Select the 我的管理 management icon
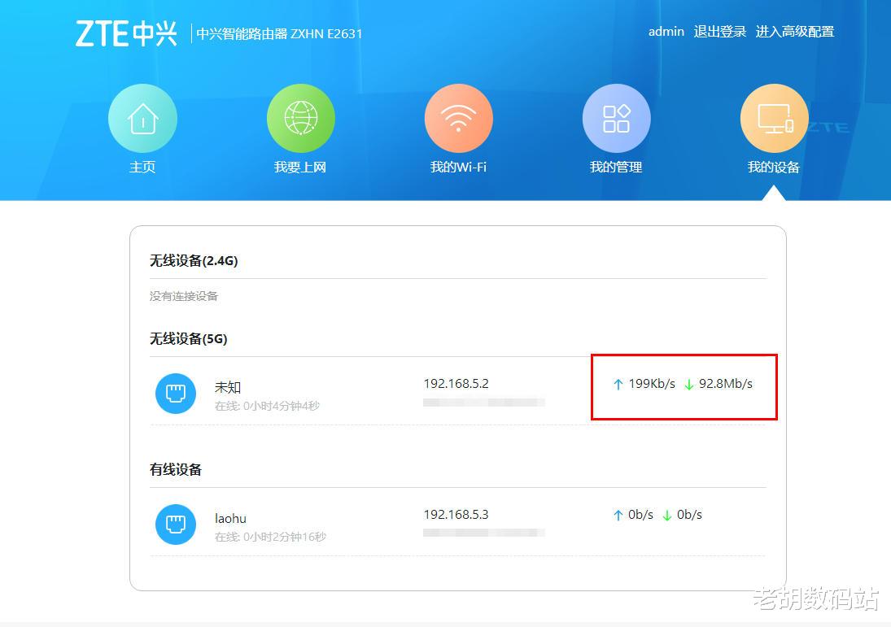Viewport: 891px width, 627px height. point(616,118)
